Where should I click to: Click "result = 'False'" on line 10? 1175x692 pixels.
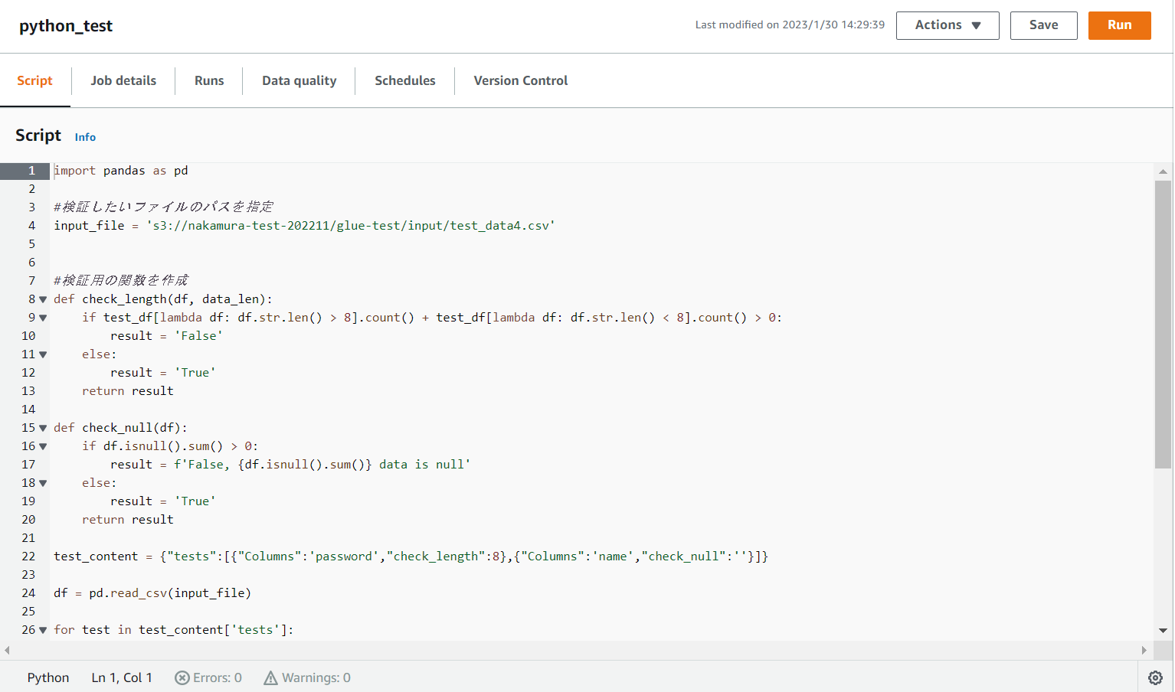point(166,336)
